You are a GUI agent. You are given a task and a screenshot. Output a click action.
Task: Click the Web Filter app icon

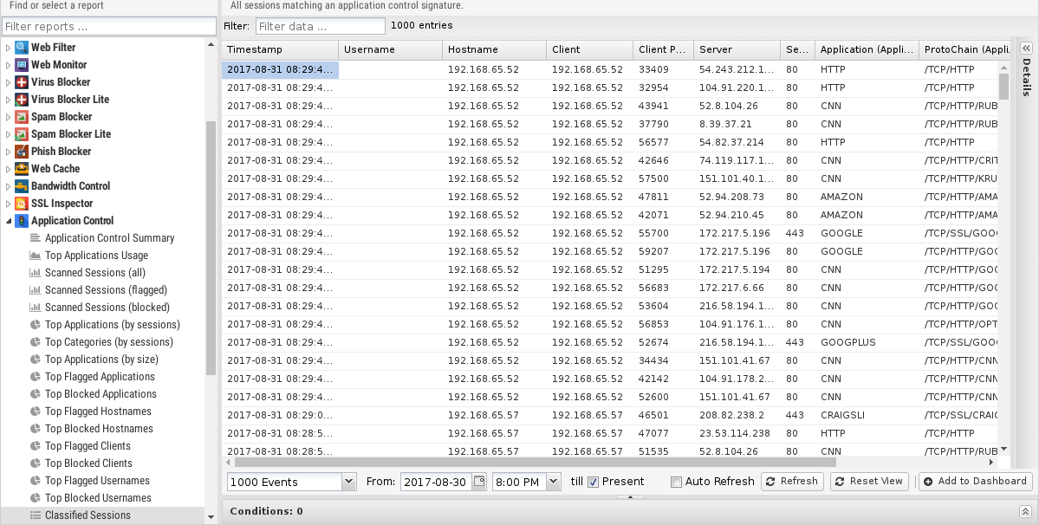(22, 48)
